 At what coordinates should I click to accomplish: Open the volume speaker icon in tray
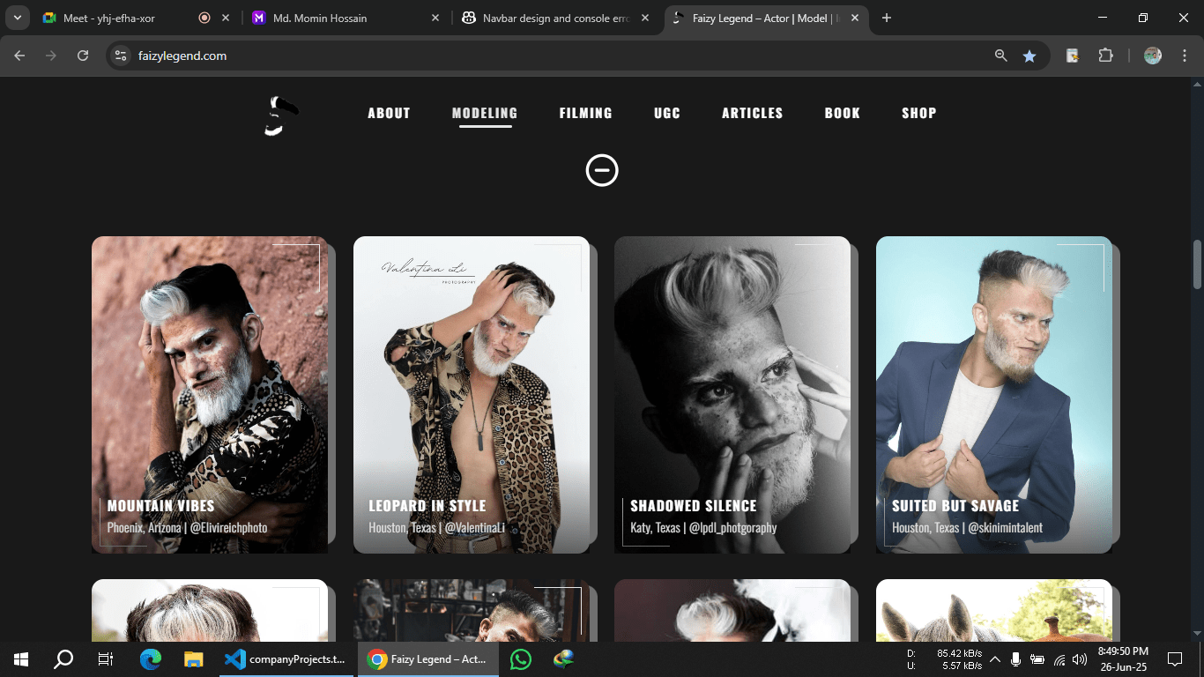[x=1080, y=659]
